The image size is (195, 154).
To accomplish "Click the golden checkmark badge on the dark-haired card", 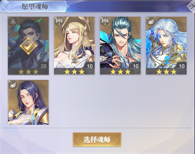I will point(28,46).
